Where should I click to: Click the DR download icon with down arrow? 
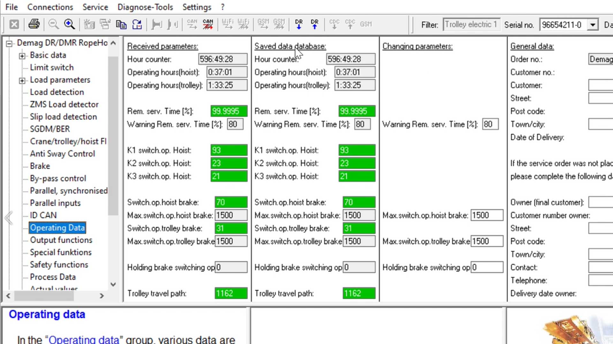[299, 24]
